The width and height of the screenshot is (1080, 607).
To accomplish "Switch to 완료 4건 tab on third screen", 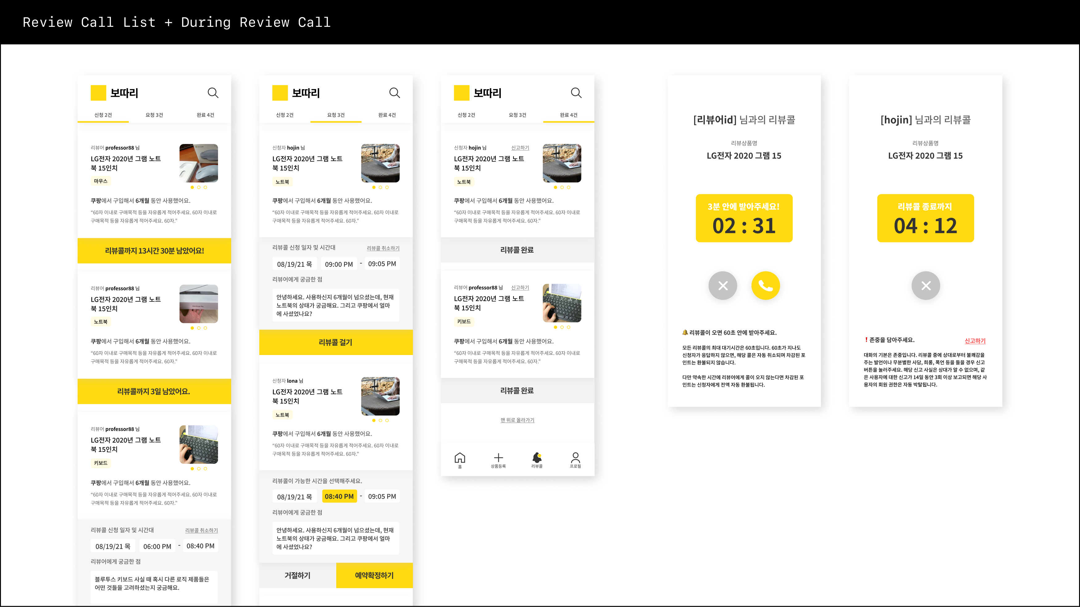I will tap(568, 115).
